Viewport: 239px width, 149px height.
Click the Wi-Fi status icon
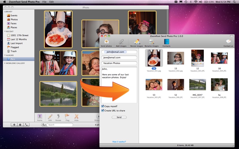coord(196,2)
